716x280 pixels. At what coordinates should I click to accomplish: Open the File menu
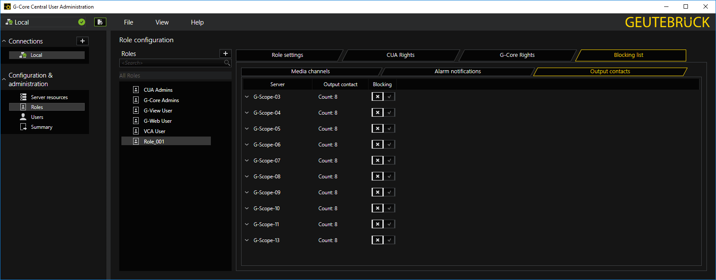pyautogui.click(x=128, y=22)
